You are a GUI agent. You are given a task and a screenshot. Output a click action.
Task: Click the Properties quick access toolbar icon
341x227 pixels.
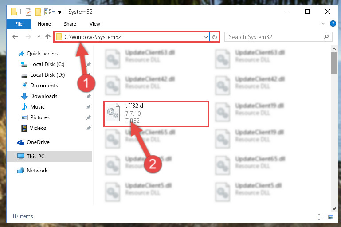28,12
